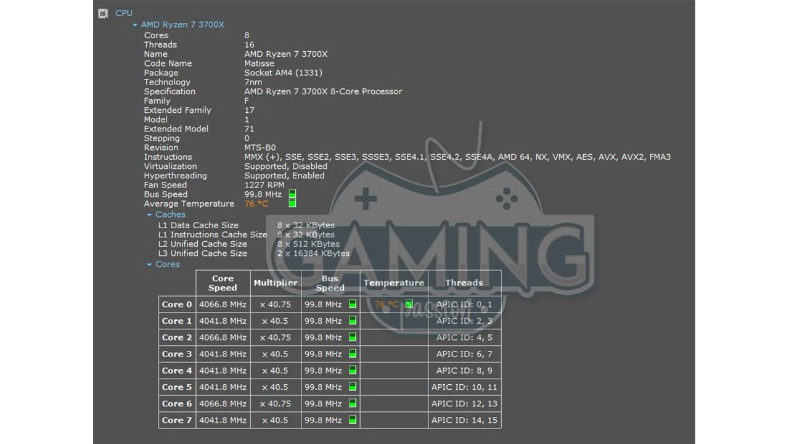Click Core 7 bus speed green indicator
This screenshot has width=789, height=444.
(x=353, y=420)
